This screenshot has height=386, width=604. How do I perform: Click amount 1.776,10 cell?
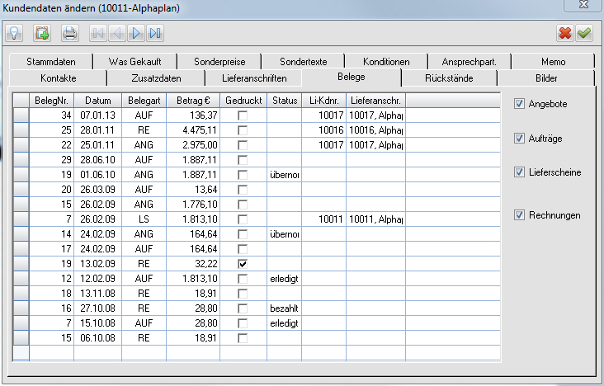pos(193,205)
